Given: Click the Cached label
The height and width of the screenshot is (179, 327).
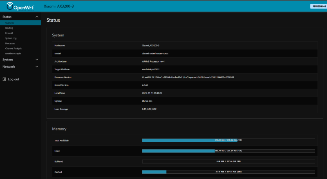Looking at the screenshot, I should (58, 172).
